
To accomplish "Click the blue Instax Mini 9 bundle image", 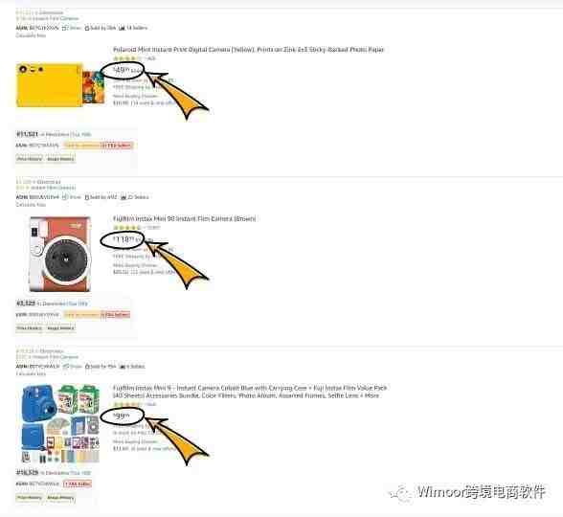I will click(x=60, y=423).
